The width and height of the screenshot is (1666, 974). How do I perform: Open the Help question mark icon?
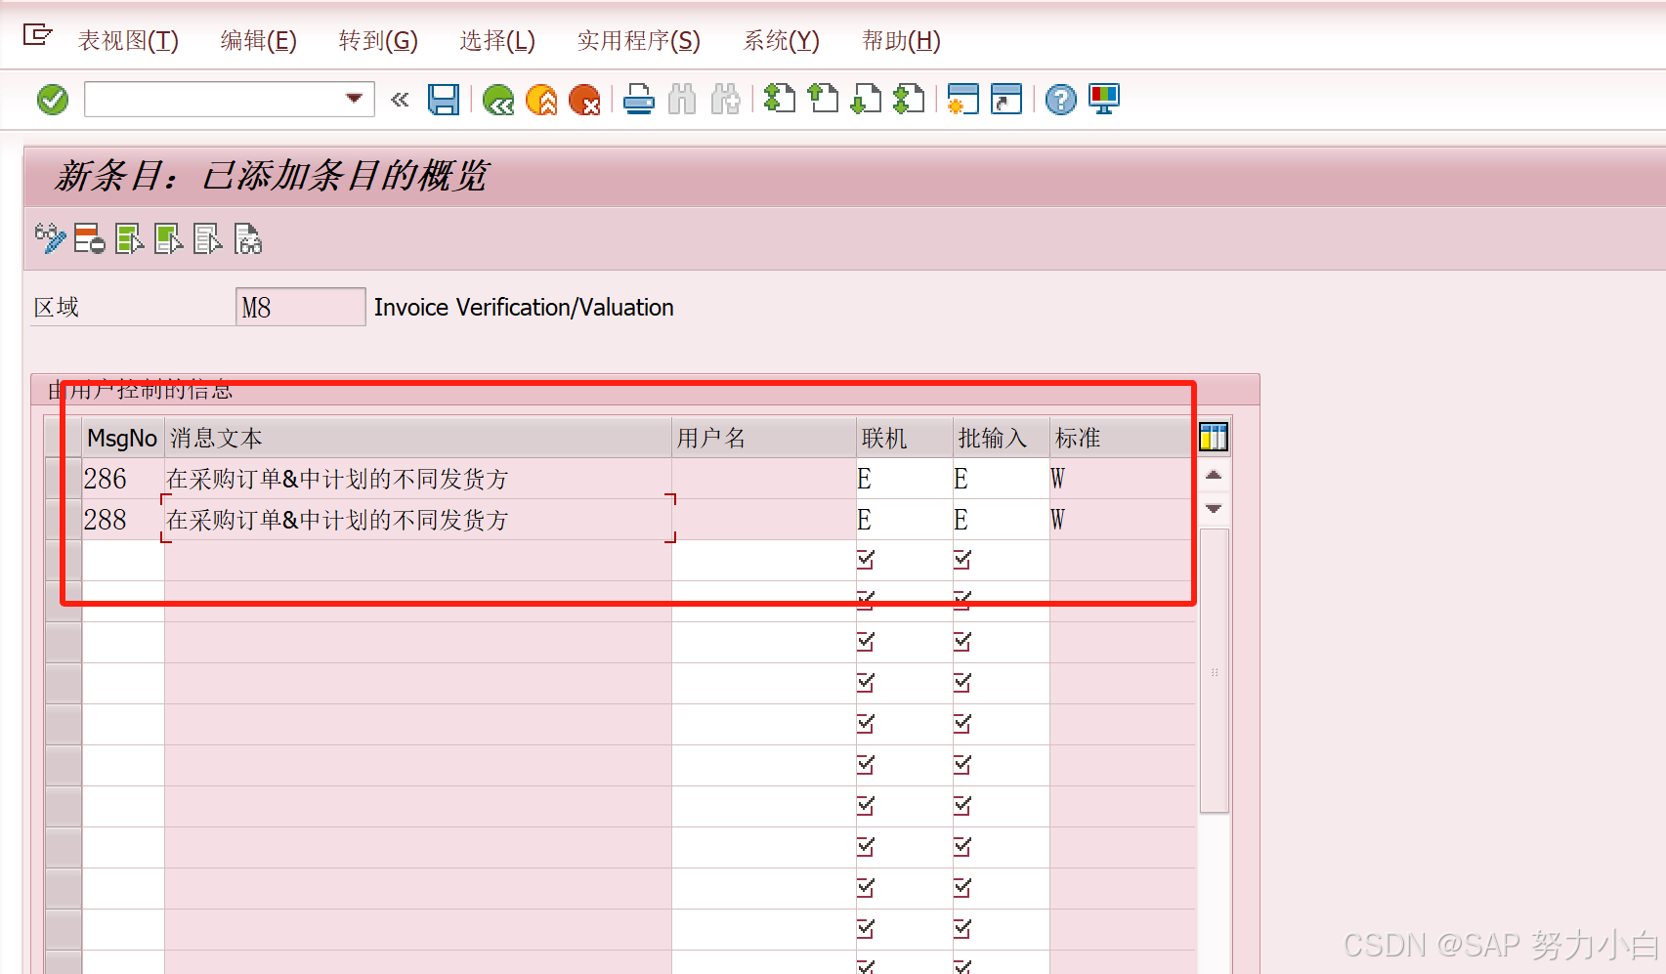[1061, 99]
